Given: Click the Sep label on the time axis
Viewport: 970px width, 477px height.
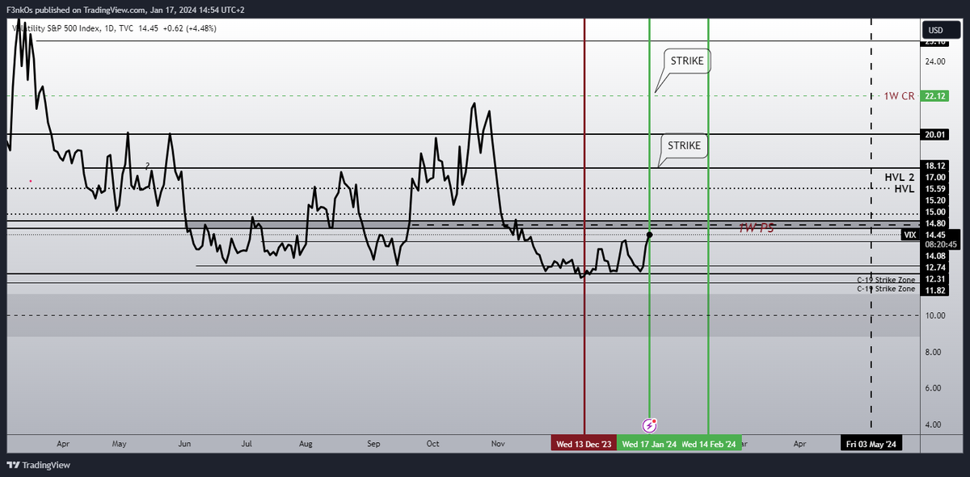Looking at the screenshot, I should [373, 444].
